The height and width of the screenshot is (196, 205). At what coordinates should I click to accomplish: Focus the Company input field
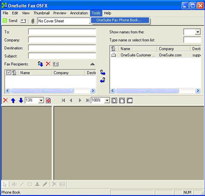[62, 40]
